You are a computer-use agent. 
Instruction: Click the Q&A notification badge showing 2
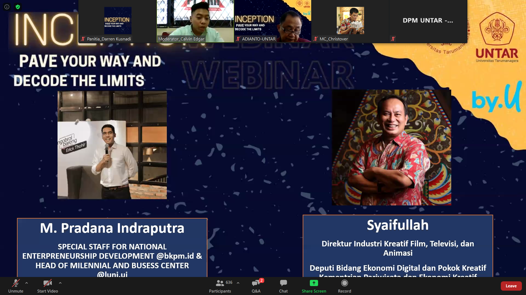[262, 281]
